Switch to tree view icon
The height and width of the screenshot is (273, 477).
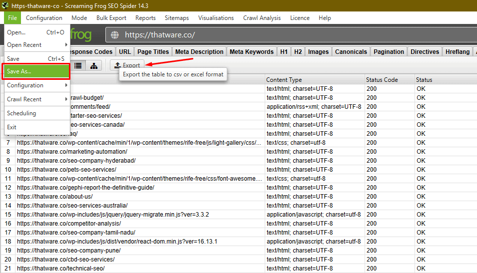click(94, 65)
